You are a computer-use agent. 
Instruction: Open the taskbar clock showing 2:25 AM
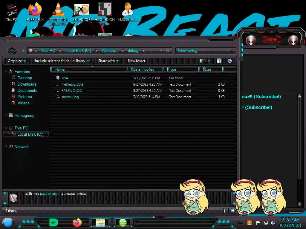pos(290,222)
